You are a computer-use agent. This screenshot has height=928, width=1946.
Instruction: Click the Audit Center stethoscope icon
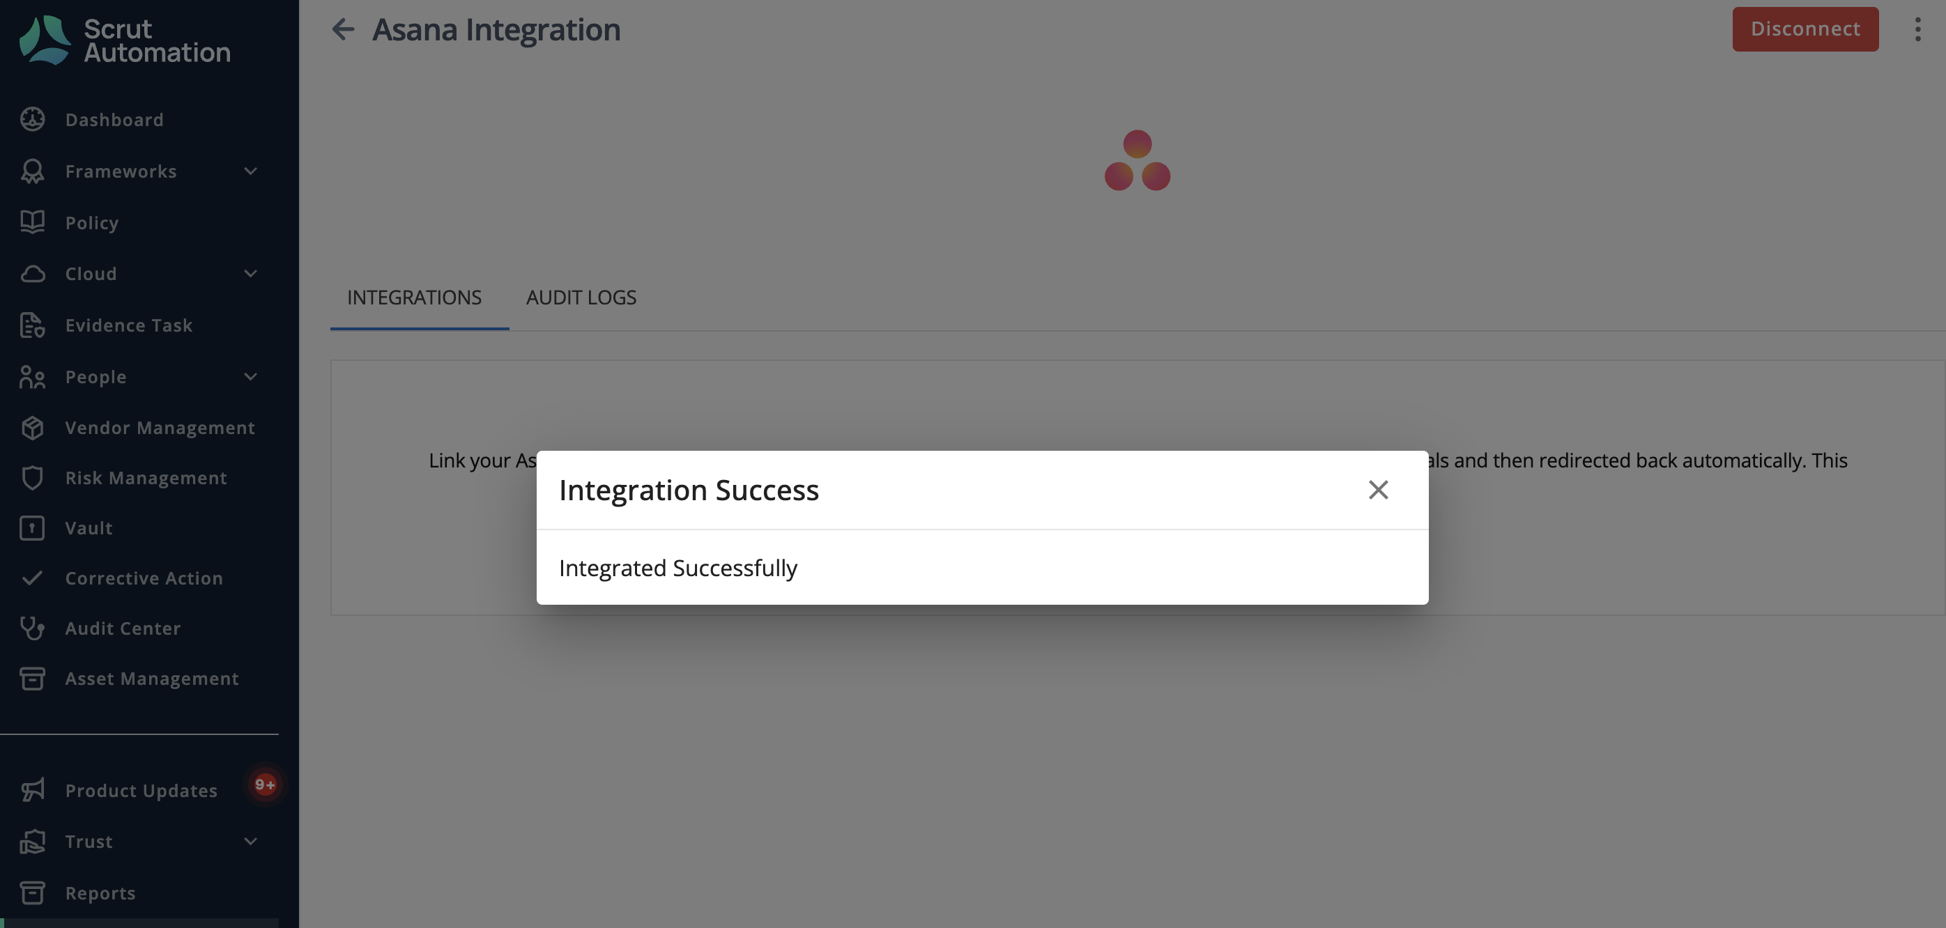(x=33, y=628)
